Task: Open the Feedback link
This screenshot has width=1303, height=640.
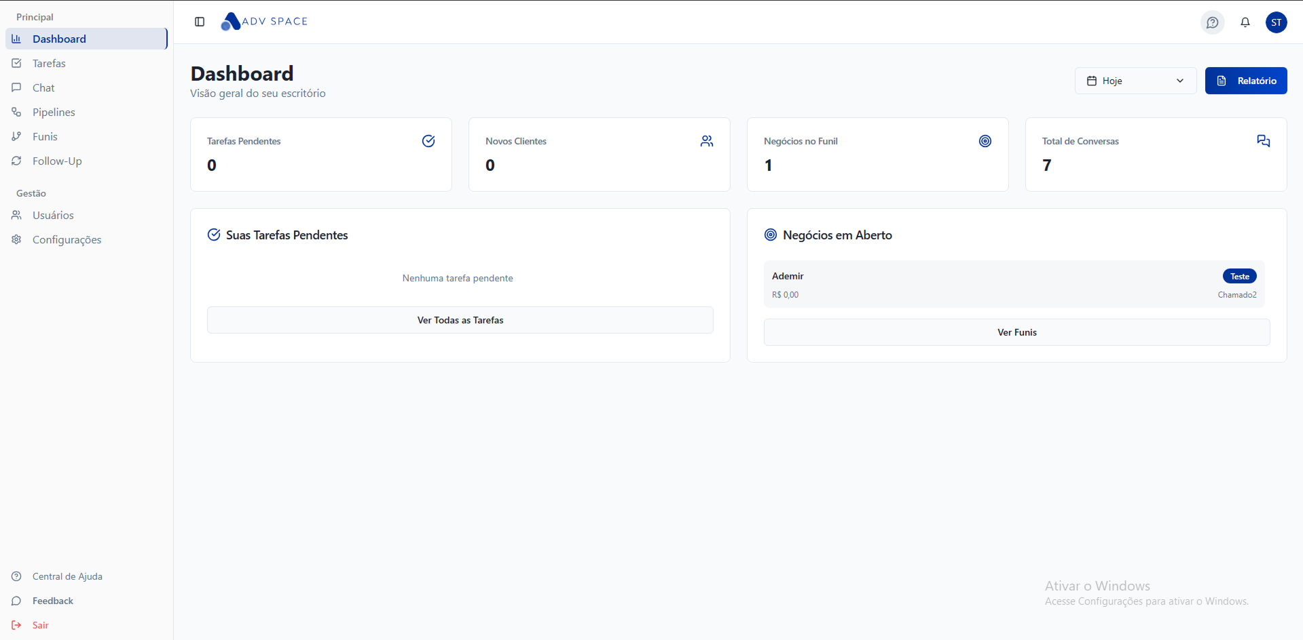Action: (x=86, y=601)
